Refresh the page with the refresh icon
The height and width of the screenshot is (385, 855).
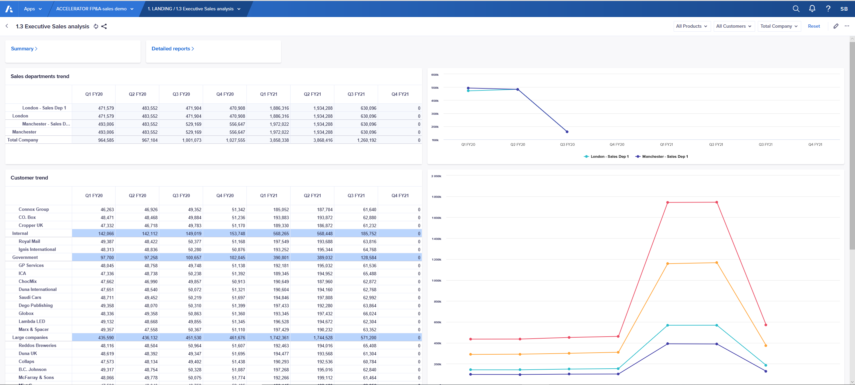click(96, 26)
